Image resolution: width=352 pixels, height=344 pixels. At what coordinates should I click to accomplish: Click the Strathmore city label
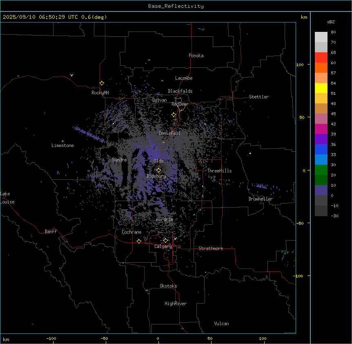pyautogui.click(x=211, y=248)
